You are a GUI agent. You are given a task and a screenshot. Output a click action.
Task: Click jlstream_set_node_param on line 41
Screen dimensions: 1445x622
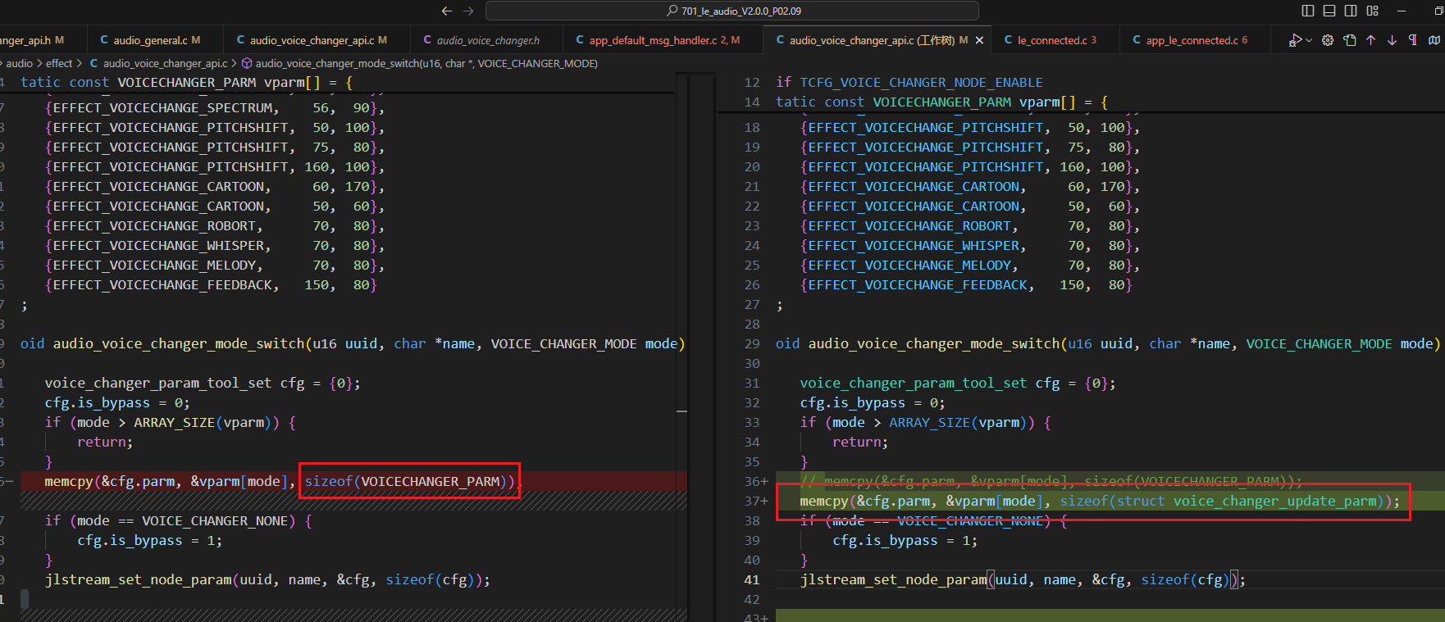893,579
